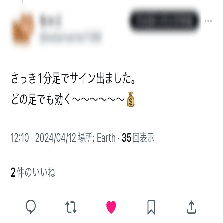The height and width of the screenshot is (223, 223).
Task: Click the 場所: label in metadata
Action: (86, 138)
